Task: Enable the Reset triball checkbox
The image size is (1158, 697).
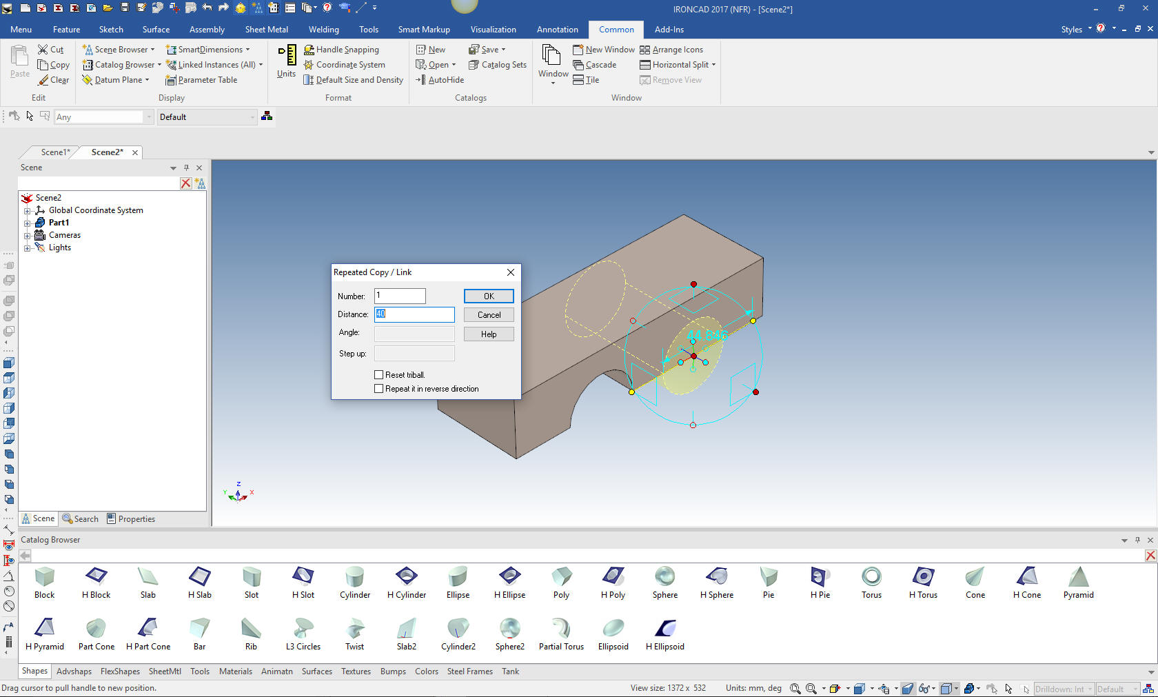Action: pos(378,375)
